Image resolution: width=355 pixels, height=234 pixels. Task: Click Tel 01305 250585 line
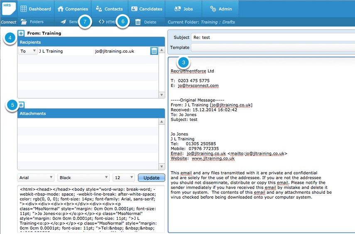[x=193, y=144]
